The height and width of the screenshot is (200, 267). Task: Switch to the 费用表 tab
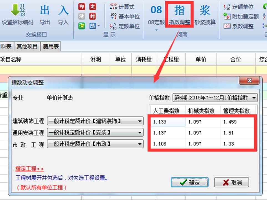pyautogui.click(x=51, y=46)
